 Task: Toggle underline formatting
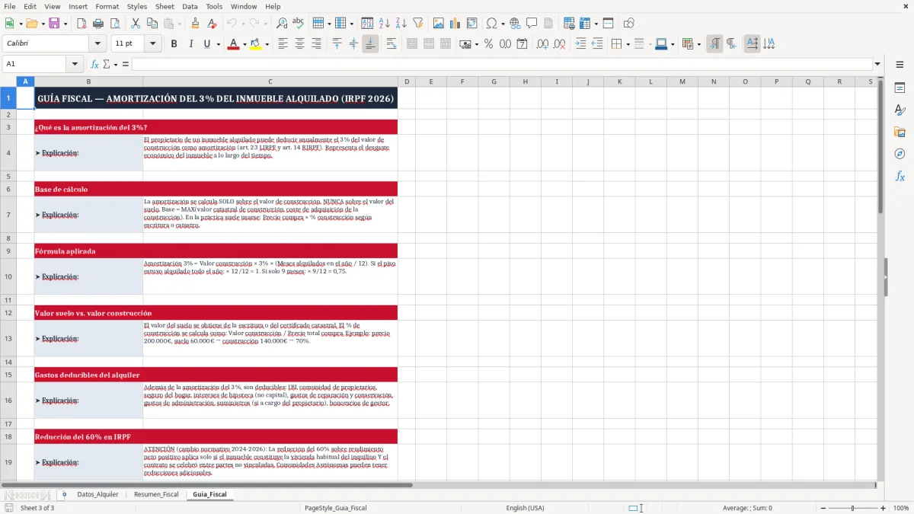[207, 44]
